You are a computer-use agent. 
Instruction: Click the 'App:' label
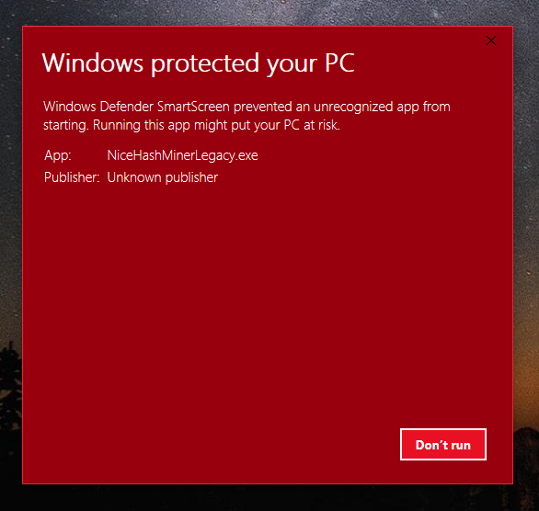(58, 155)
